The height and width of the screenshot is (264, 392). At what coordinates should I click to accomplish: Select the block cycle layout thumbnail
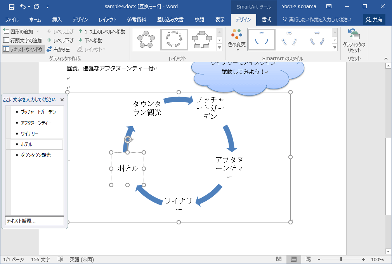pos(202,40)
